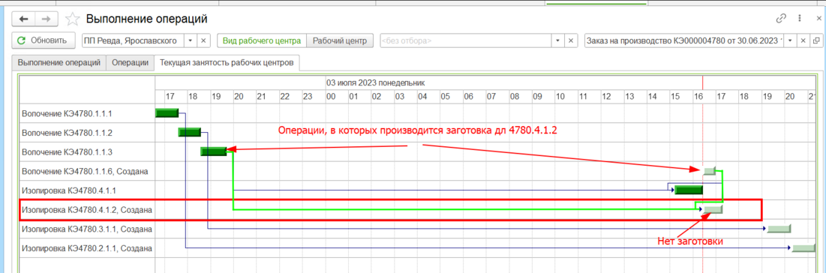Toggle Вид рабочего центра mode
The width and height of the screenshot is (826, 273).
[261, 40]
